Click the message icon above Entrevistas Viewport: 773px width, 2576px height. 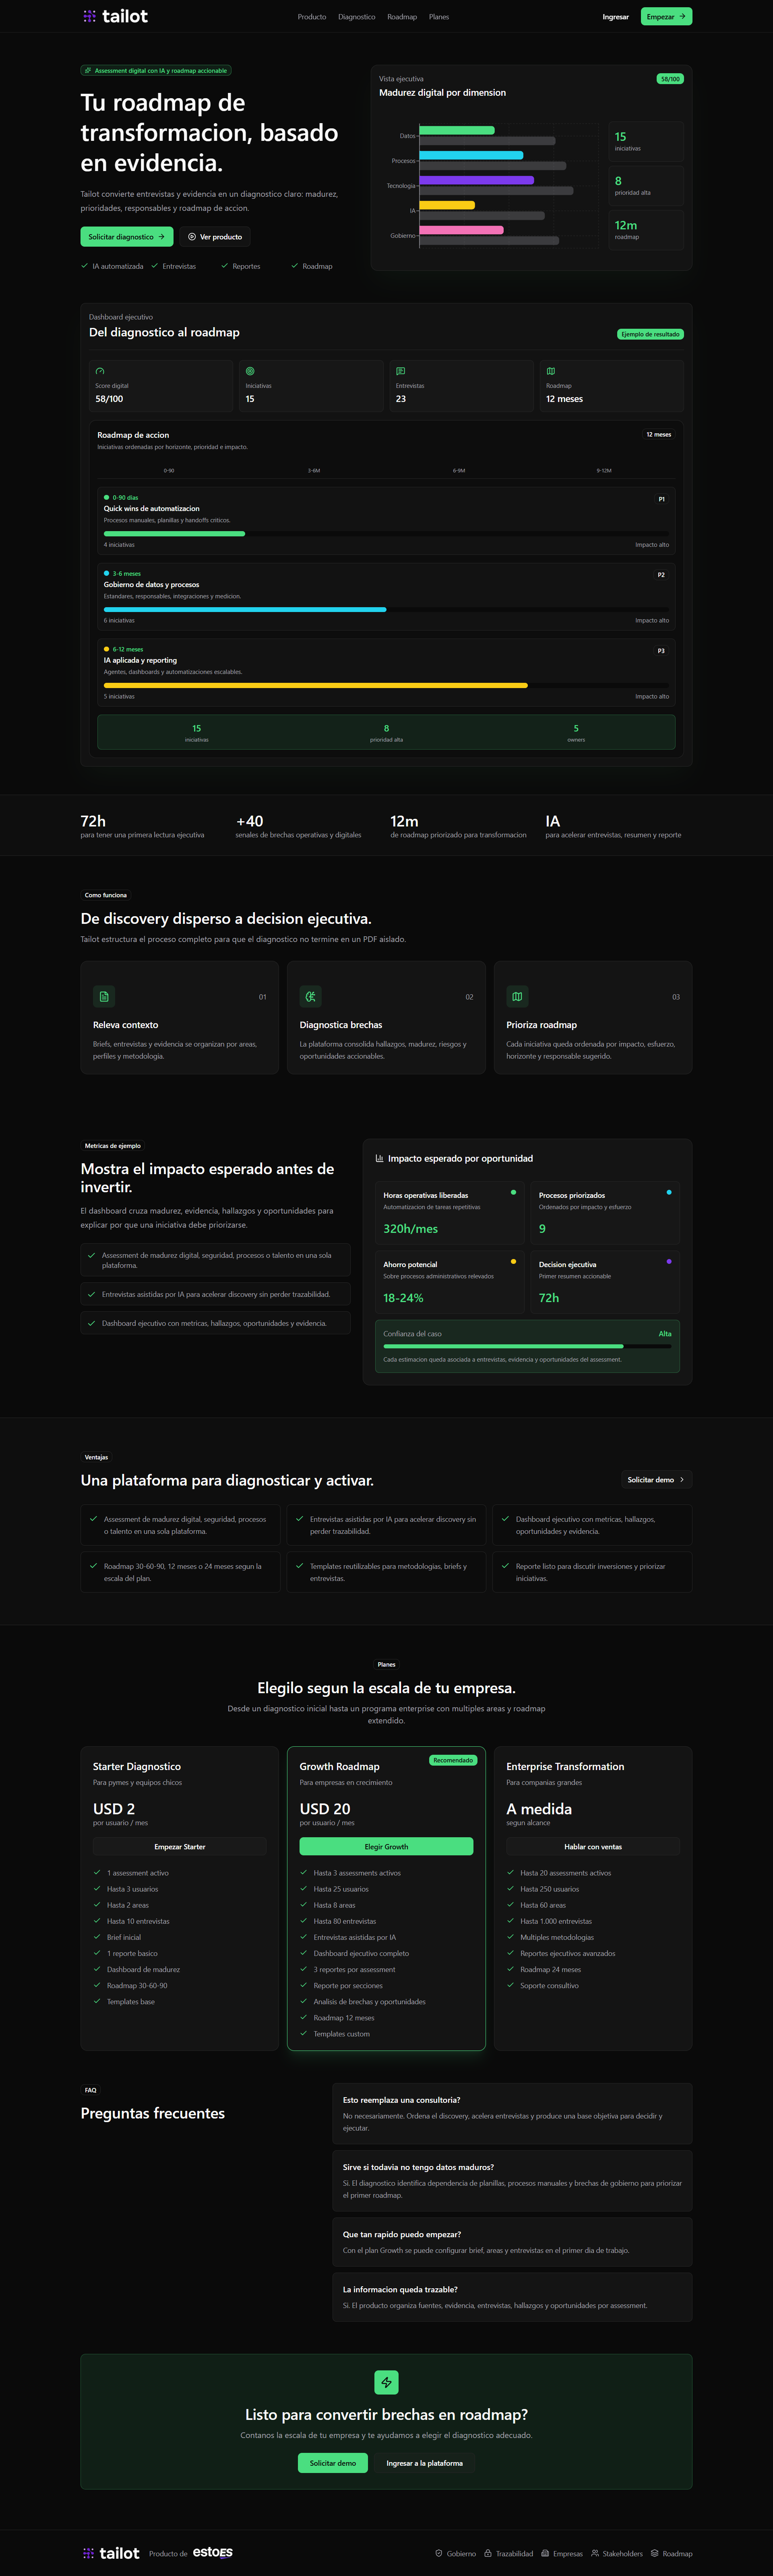(400, 371)
